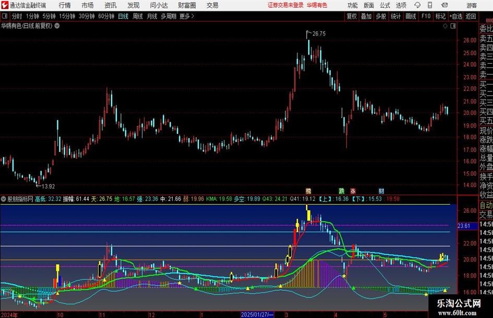The image size is (493, 318).
Task: Switch to the 30分钟 period tab
Action: coord(87,16)
